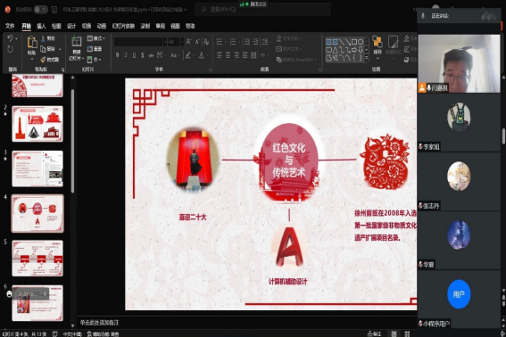Open the Arrange shapes tool

click(377, 46)
